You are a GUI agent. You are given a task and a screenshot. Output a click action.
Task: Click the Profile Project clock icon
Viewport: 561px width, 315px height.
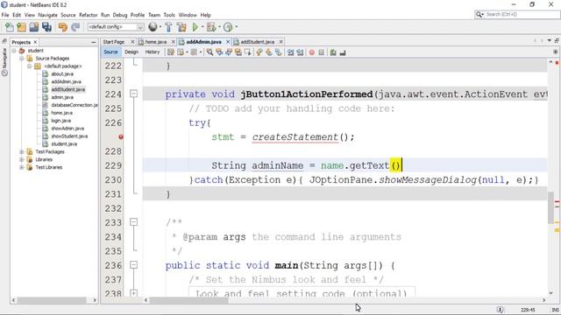click(228, 27)
